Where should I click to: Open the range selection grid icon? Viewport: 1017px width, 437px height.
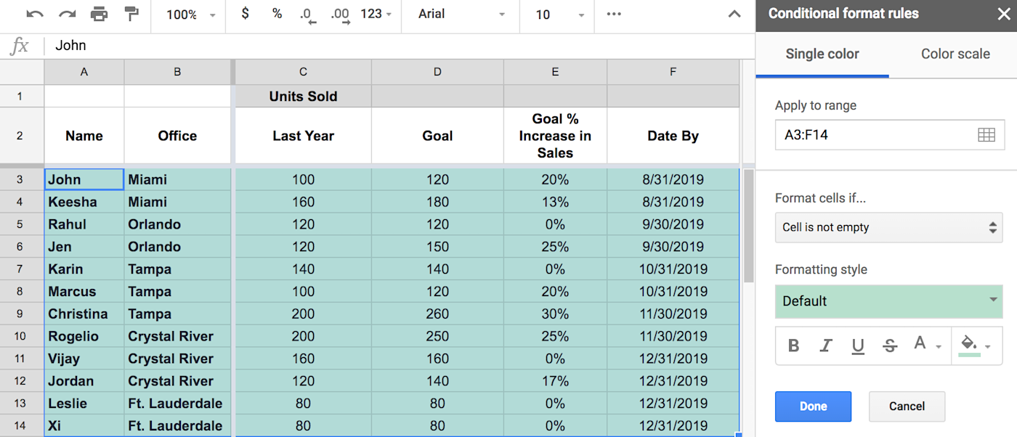pos(986,135)
